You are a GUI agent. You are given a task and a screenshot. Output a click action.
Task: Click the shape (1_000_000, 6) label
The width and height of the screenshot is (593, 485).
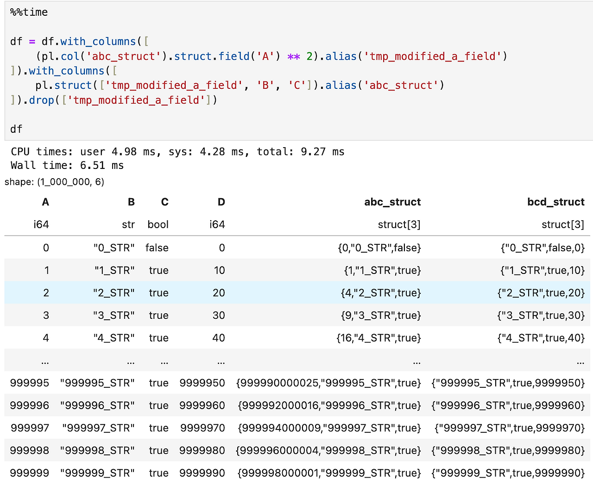click(x=54, y=182)
